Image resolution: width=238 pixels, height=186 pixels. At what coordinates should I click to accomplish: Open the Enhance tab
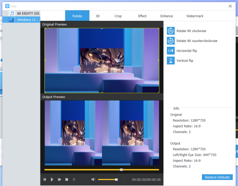pos(167,16)
